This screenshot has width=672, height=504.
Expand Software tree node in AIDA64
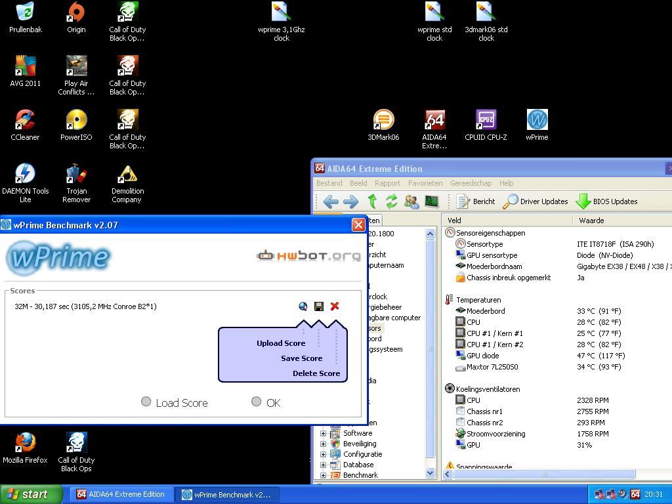coord(323,433)
